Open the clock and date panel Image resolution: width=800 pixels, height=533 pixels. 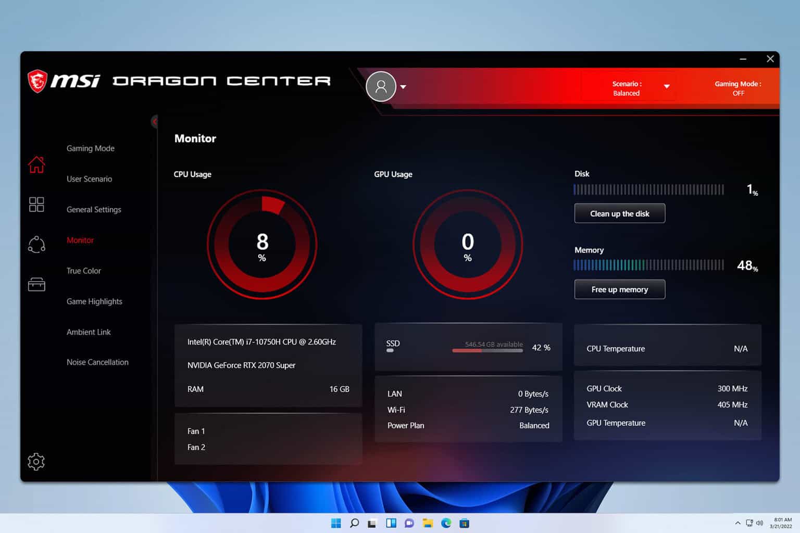click(781, 523)
